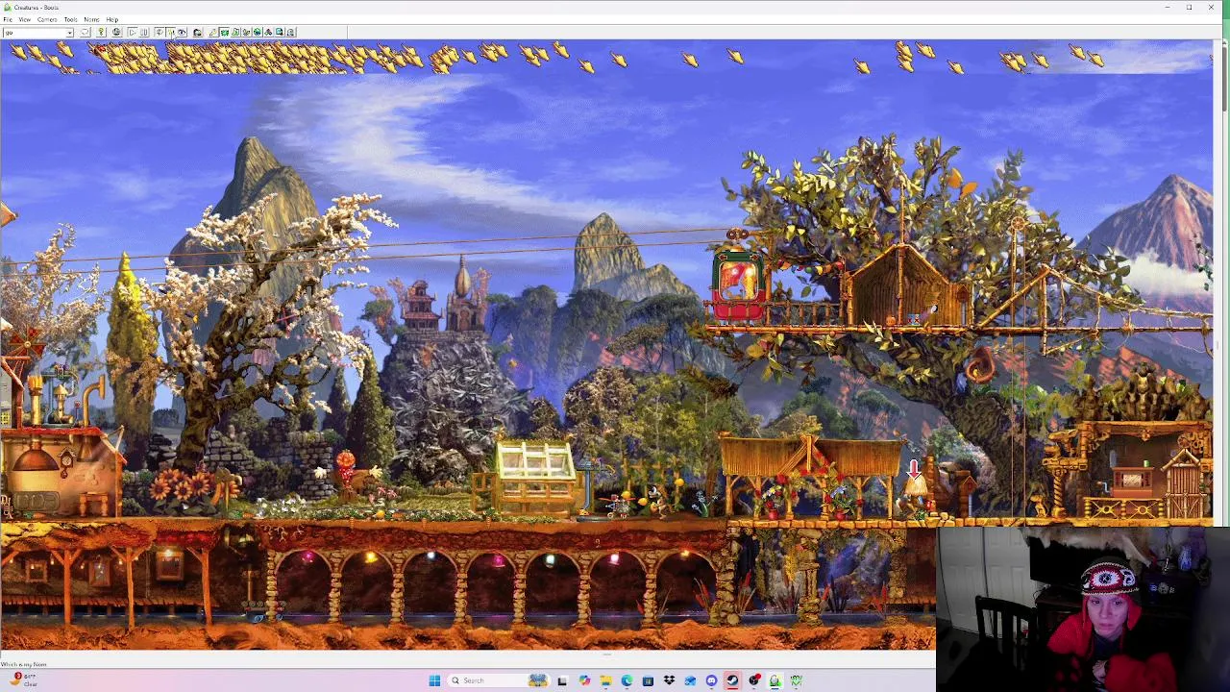Image resolution: width=1230 pixels, height=692 pixels.
Task: Click the camera snapshot toolbar icon
Action: coord(197,33)
